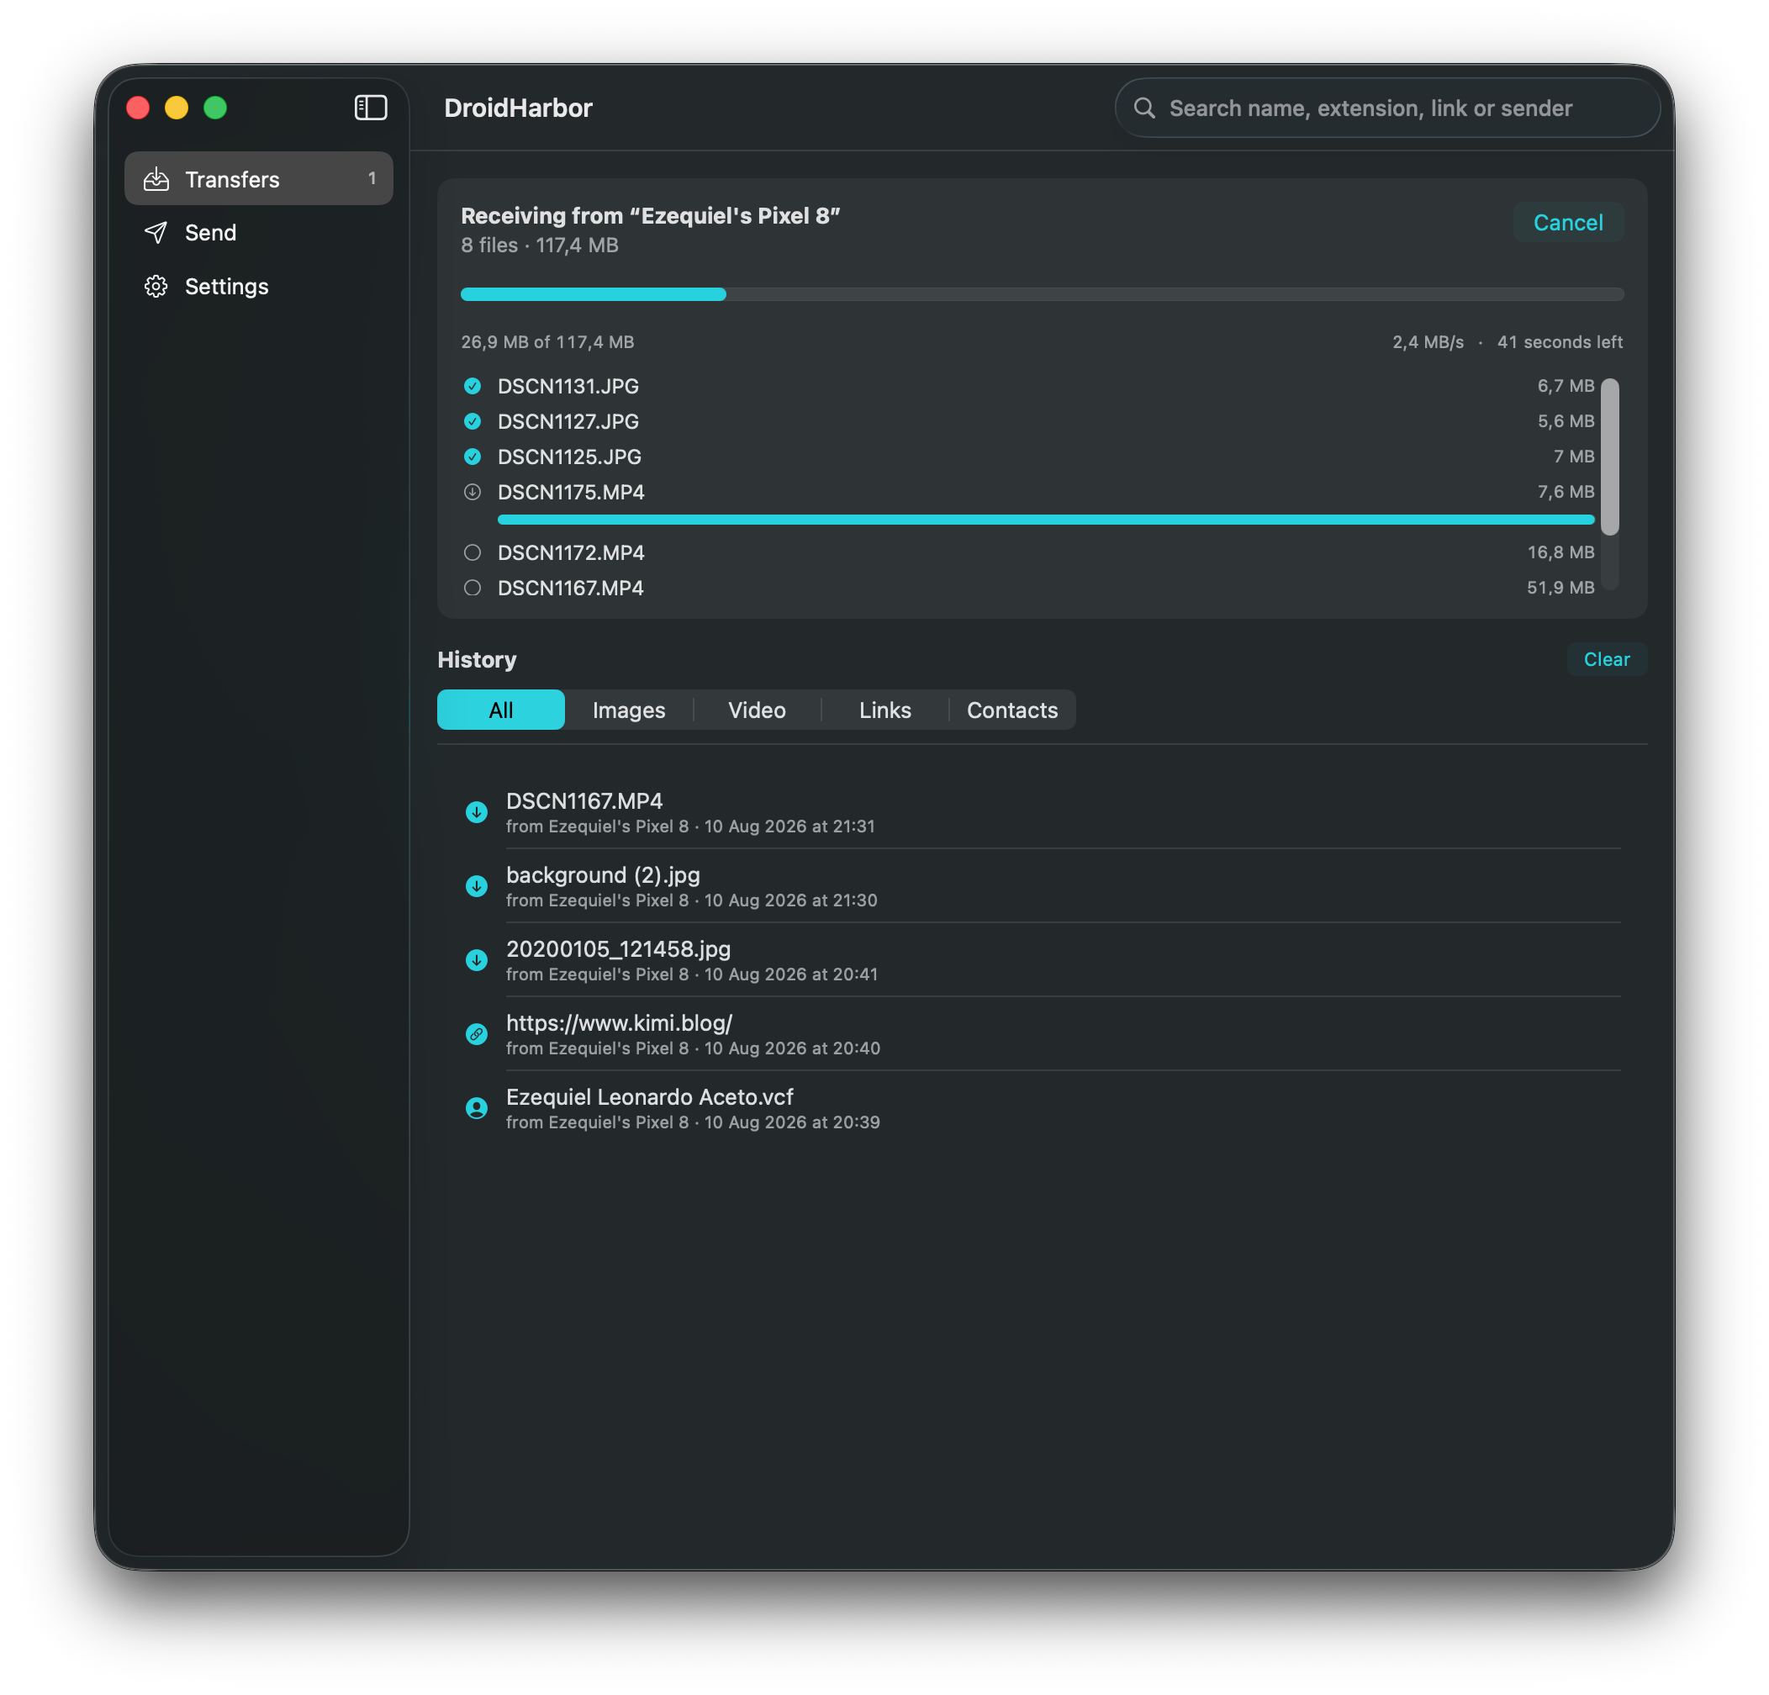Switch to the Contacts history tab

(1012, 710)
